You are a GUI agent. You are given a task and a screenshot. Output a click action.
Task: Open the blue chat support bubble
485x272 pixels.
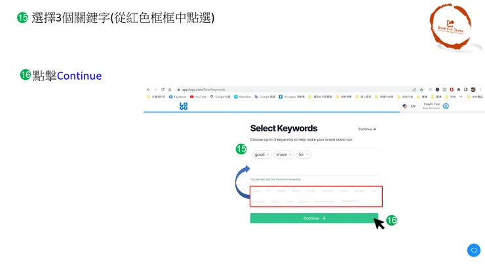(474, 250)
